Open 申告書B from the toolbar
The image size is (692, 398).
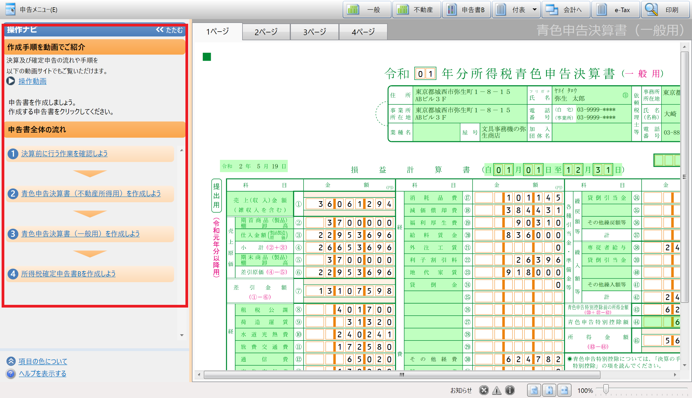pos(466,10)
